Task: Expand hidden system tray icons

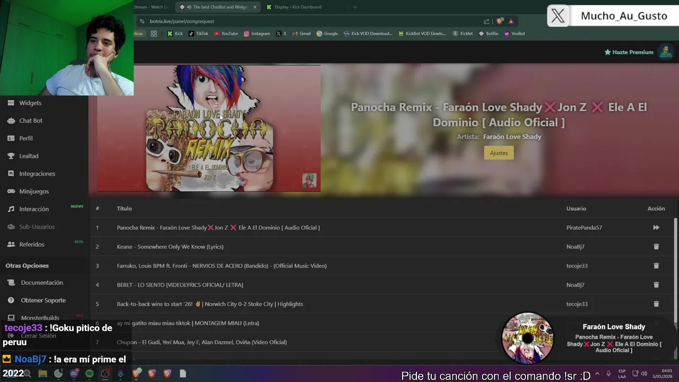Action: (x=597, y=374)
